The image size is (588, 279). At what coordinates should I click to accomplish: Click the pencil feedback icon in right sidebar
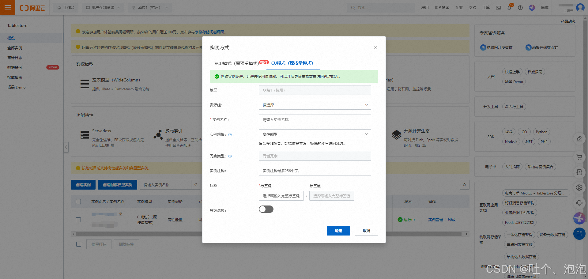579,139
